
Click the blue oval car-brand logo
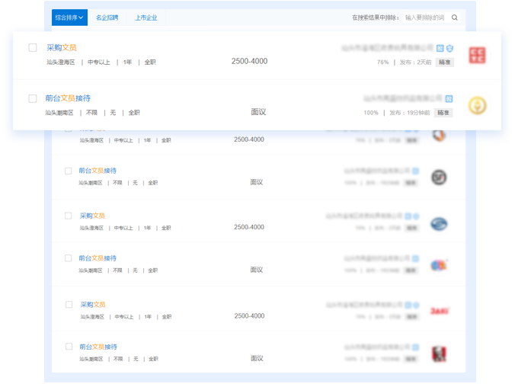tap(439, 223)
